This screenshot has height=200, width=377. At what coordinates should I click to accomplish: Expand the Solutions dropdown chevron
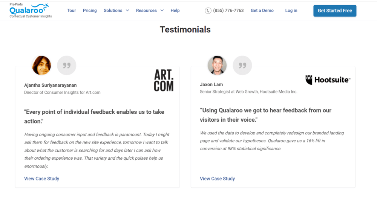click(127, 11)
